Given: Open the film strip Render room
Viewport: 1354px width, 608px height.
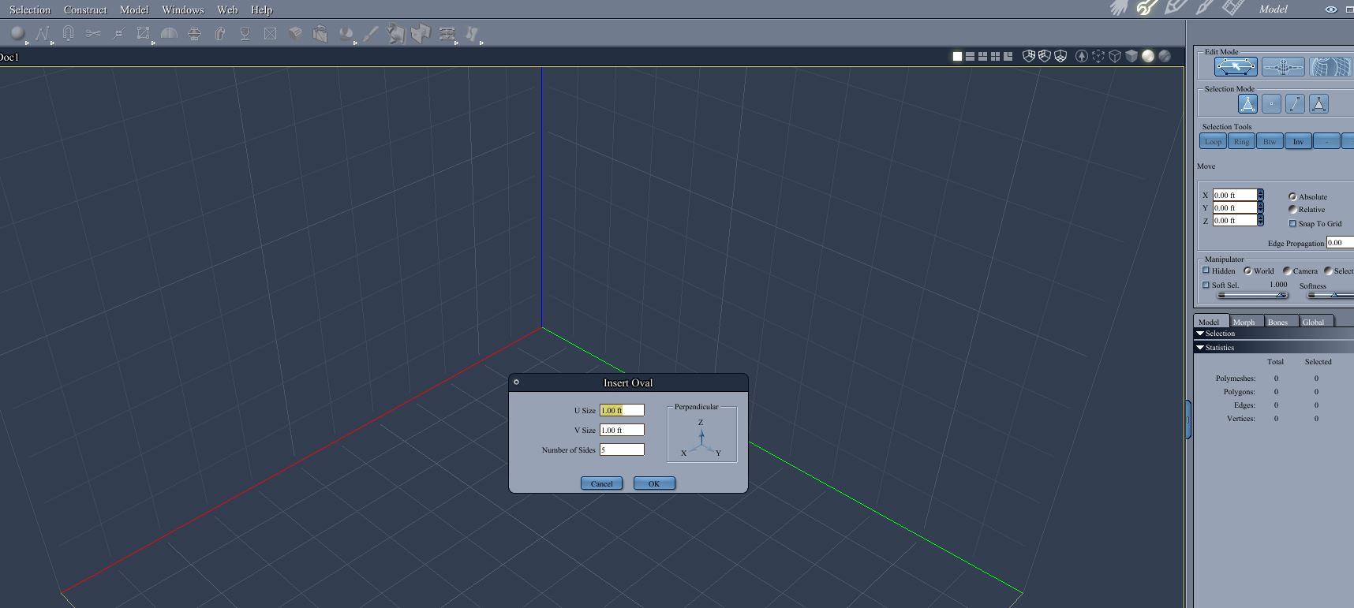Looking at the screenshot, I should 1232,8.
